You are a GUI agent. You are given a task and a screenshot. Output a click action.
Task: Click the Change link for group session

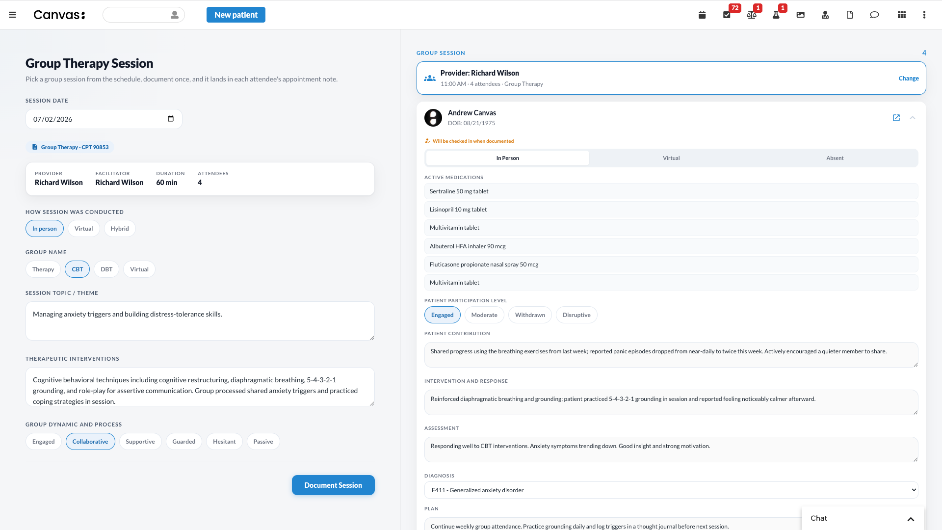pyautogui.click(x=909, y=79)
